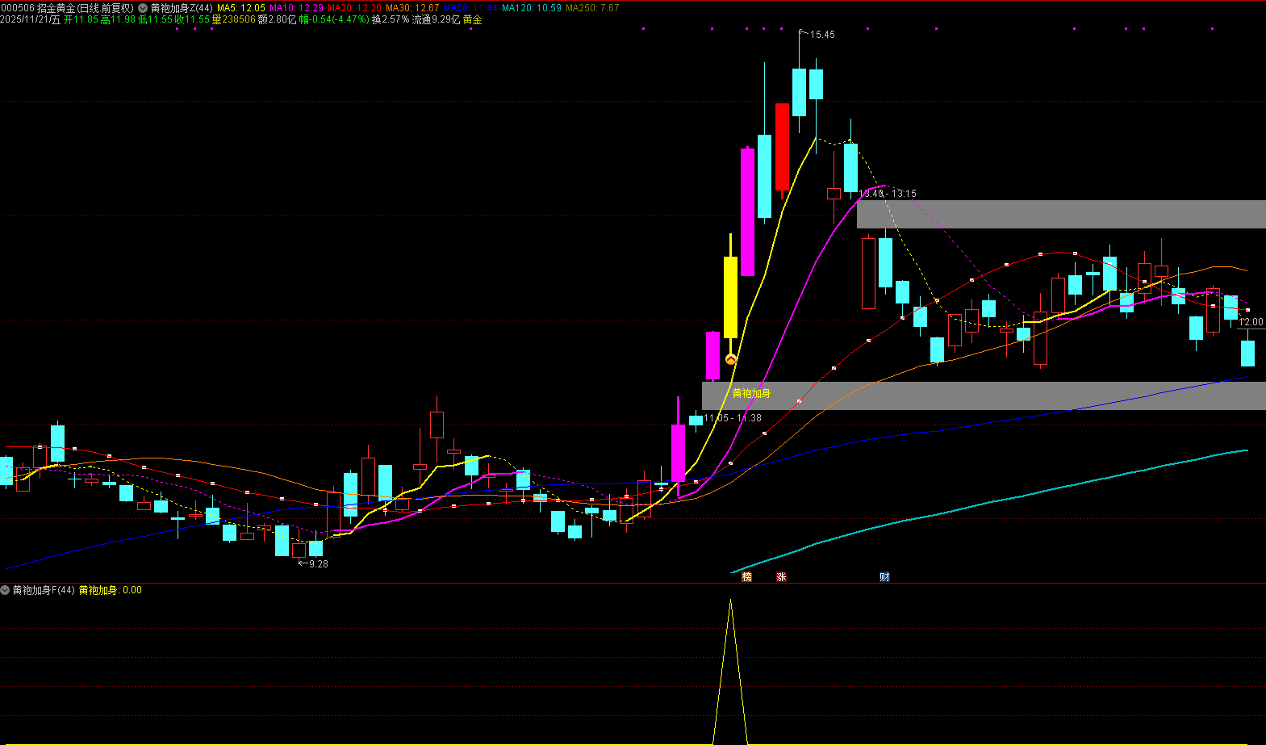Select the MA120 legend label
Viewport: 1266px width, 745px height.
click(x=531, y=8)
